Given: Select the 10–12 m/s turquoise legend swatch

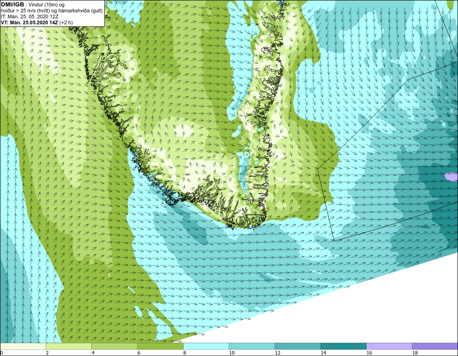Looking at the screenshot, I should [x=252, y=346].
